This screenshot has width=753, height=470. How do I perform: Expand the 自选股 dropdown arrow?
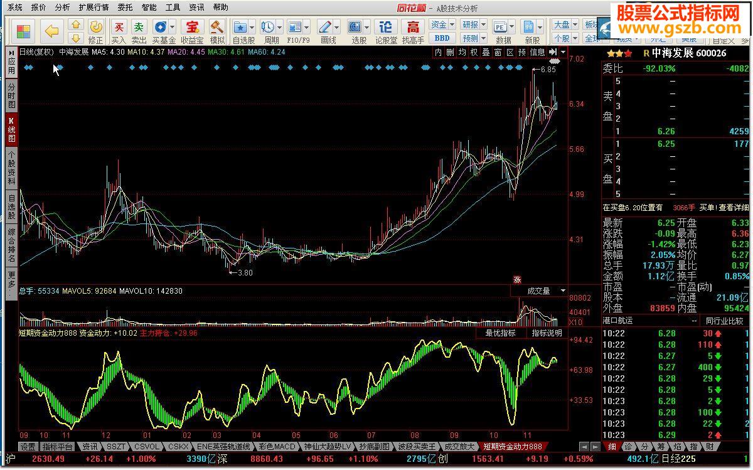252,28
